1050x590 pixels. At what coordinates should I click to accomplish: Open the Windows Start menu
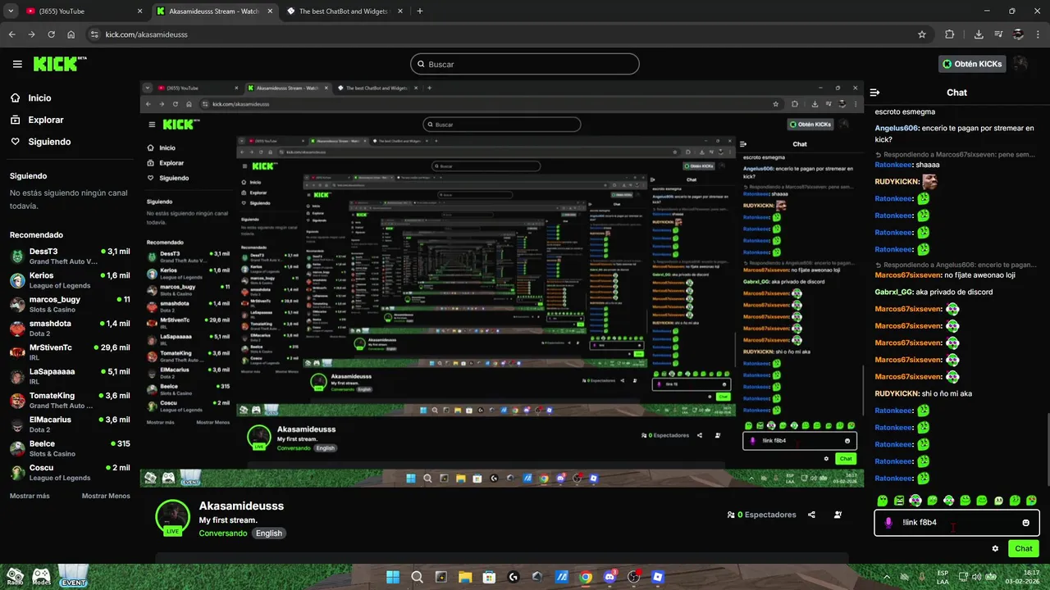coord(393,577)
